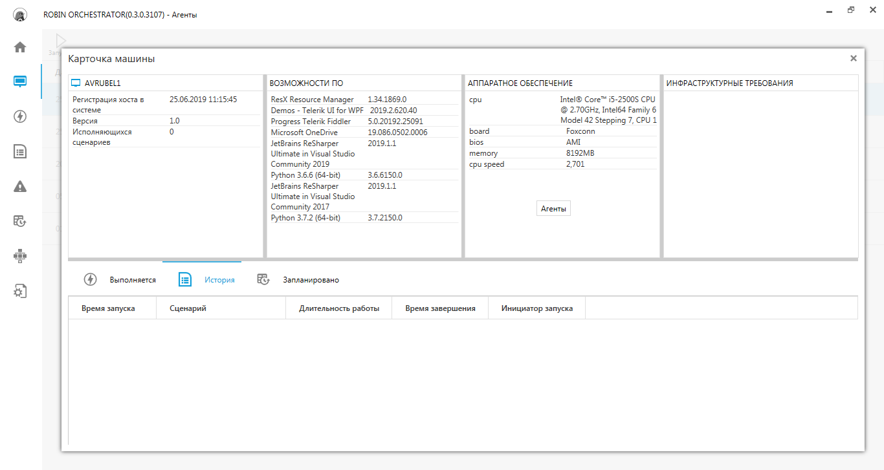
Task: Select the Machines monitor sidebar icon
Action: pyautogui.click(x=20, y=81)
